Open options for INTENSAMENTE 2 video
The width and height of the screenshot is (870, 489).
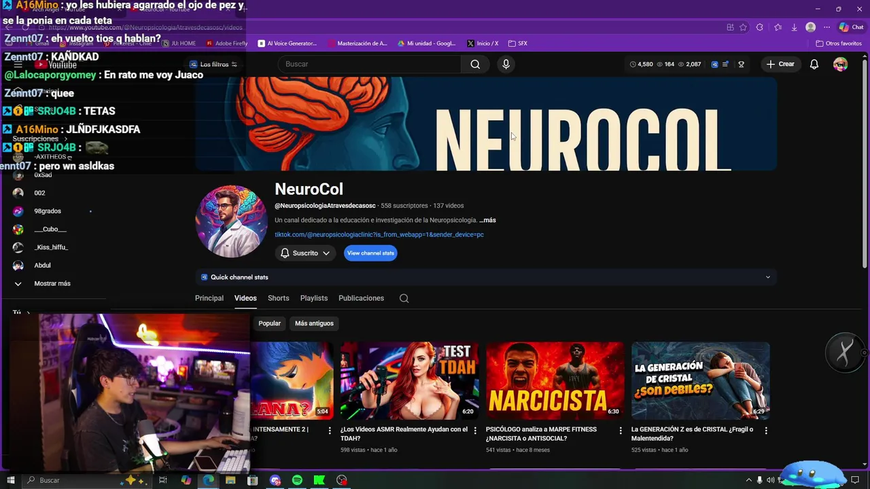(x=330, y=431)
